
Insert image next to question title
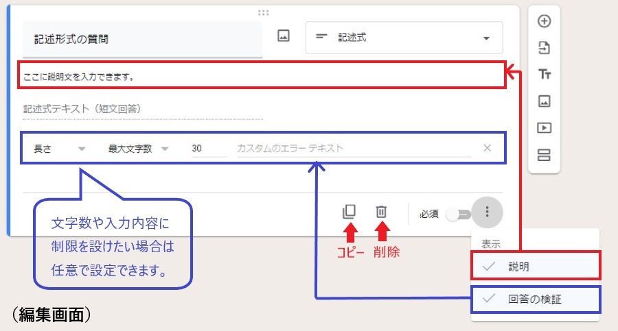(284, 37)
